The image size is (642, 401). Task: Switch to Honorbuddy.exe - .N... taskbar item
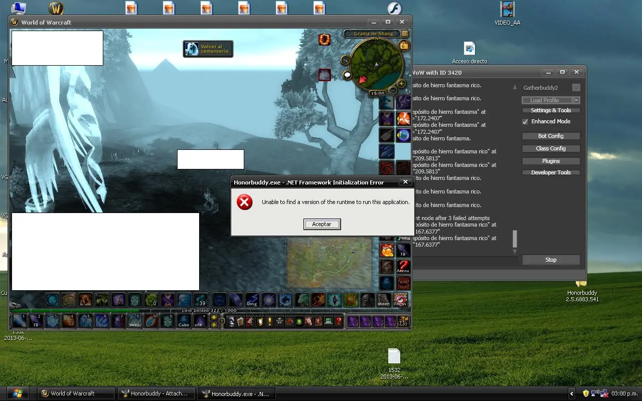pyautogui.click(x=238, y=393)
